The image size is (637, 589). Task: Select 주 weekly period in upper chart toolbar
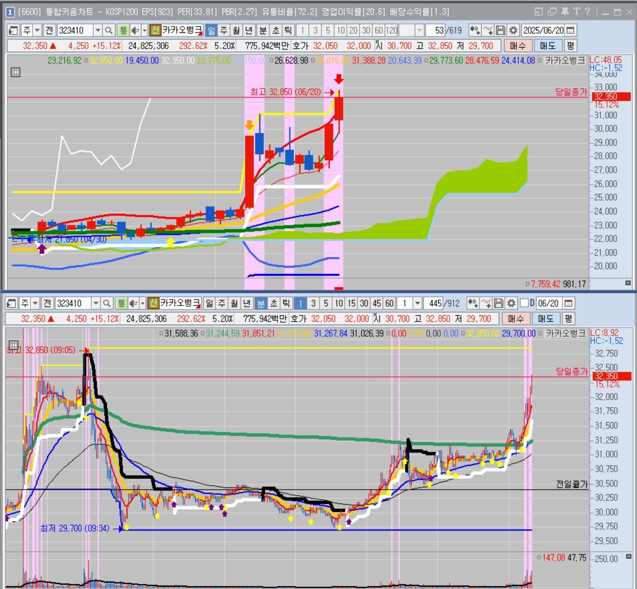(x=224, y=30)
